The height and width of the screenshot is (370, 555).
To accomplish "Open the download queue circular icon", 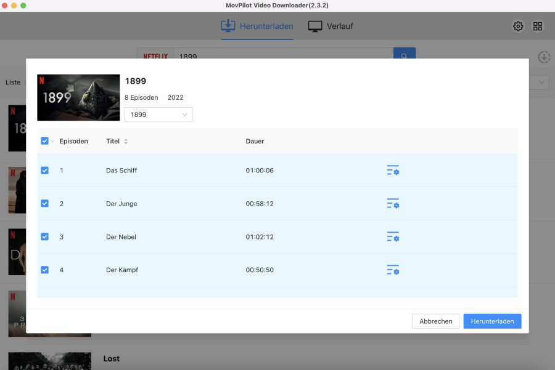I will (x=544, y=57).
